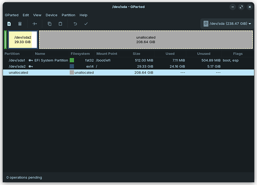Click the blue ext4 color swatch
Image resolution: width=257 pixels, height=185 pixels.
click(72, 66)
